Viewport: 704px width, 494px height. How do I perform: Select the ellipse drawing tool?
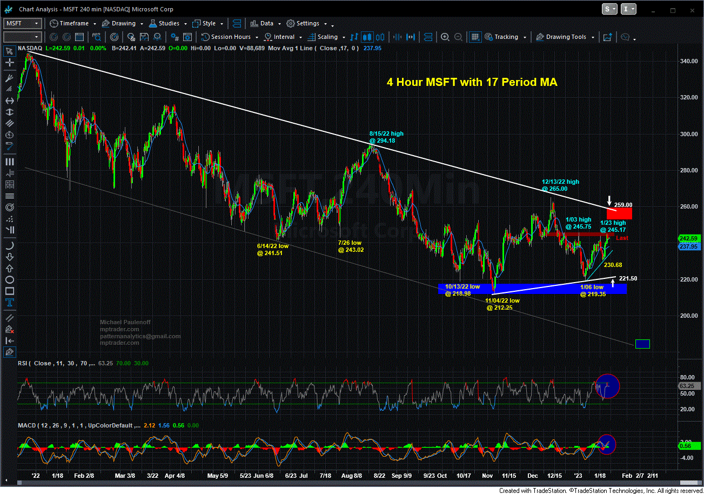point(9,280)
